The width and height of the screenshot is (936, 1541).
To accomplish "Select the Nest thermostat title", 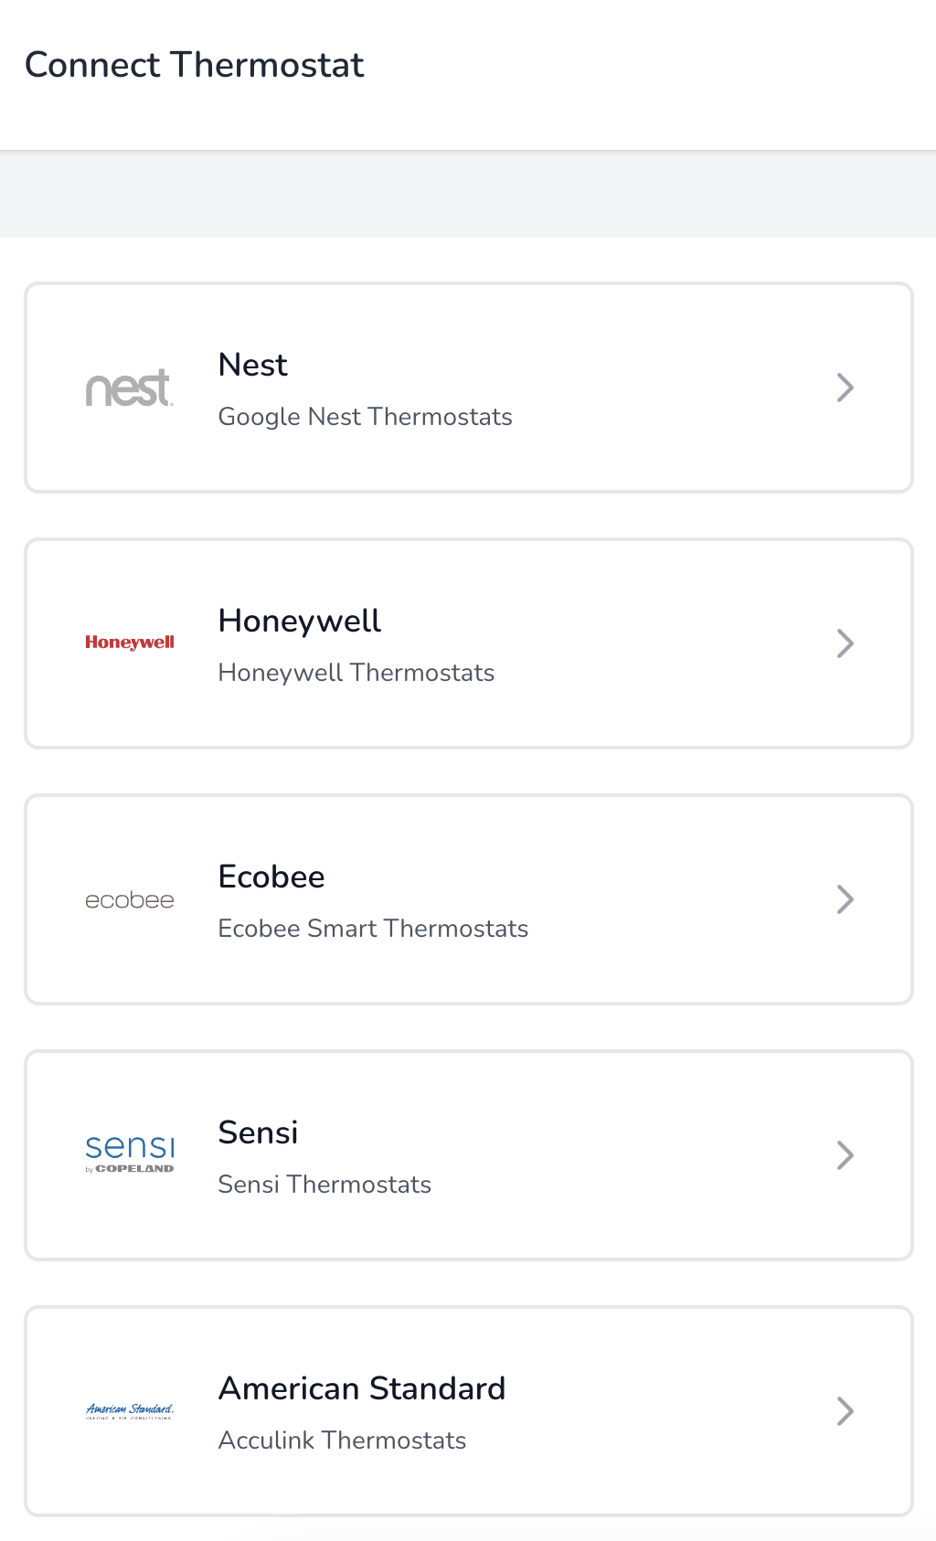I will coord(252,365).
